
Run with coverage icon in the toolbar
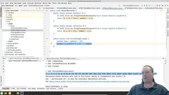click(147, 6)
